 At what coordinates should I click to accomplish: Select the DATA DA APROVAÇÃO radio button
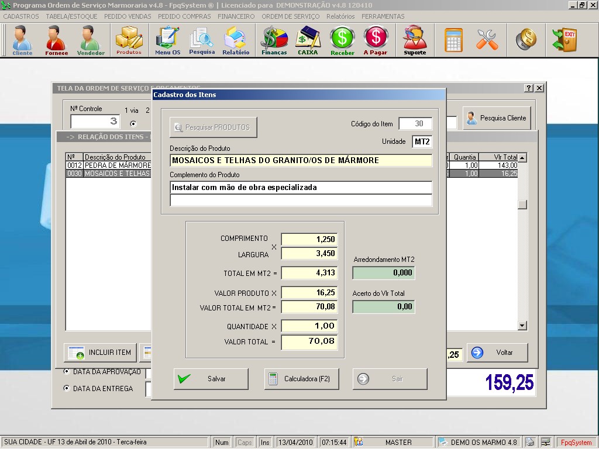click(x=67, y=371)
